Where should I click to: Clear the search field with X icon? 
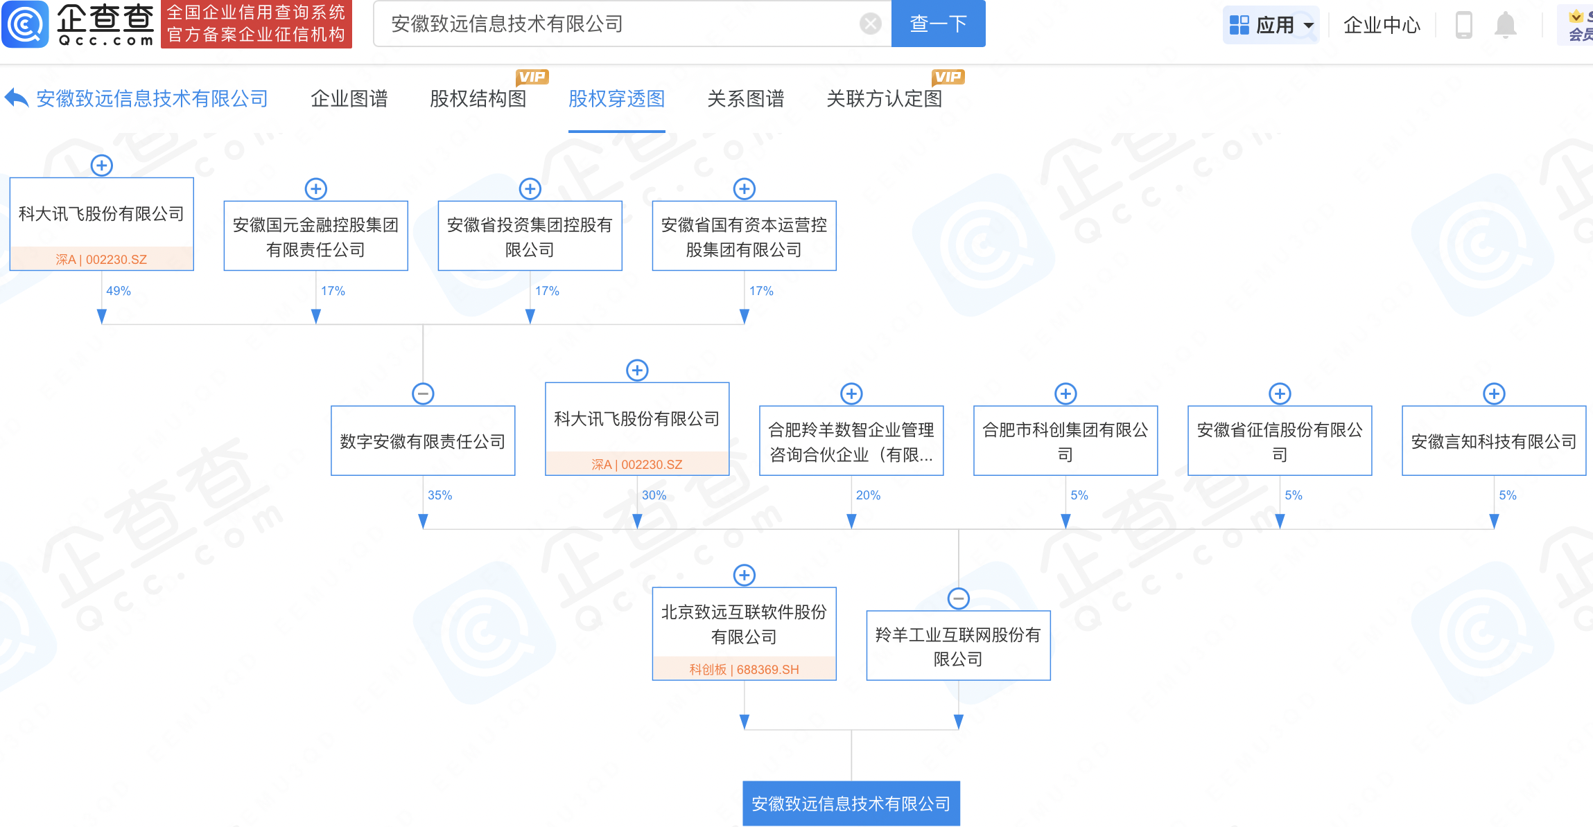[870, 24]
